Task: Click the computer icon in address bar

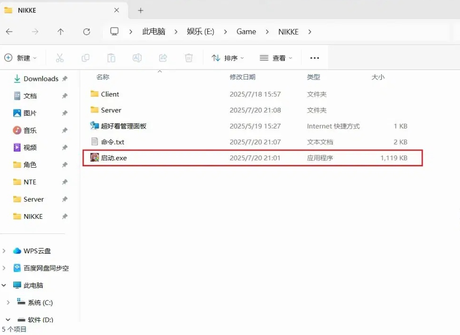Action: coord(114,31)
